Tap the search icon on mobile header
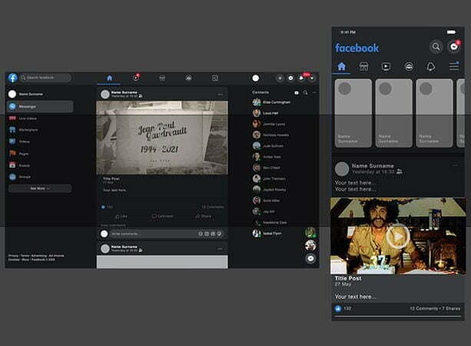This screenshot has width=471, height=346. click(x=436, y=47)
